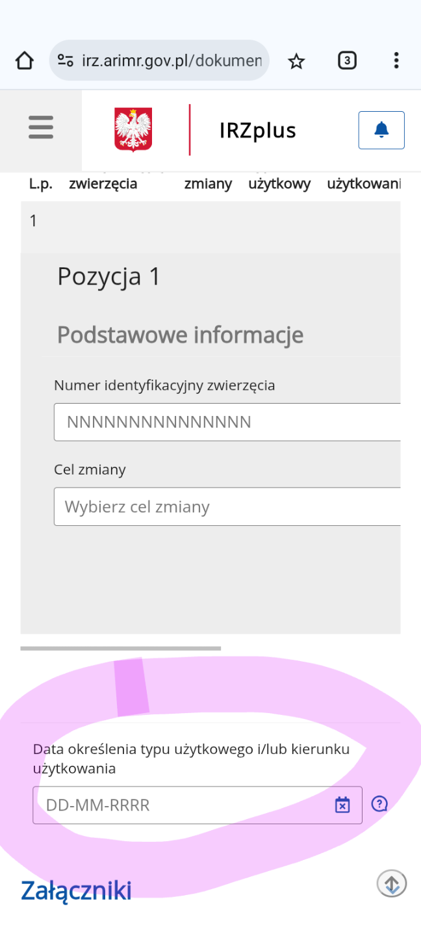Focus the animal identification number field

click(x=227, y=422)
